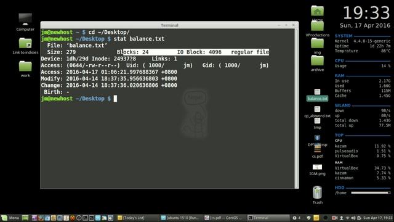The image size is (394, 222).
Task: Open the wireless network tray icon
Action: click(x=347, y=218)
